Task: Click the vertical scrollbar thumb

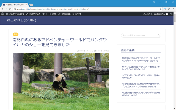Action: [x=175, y=18]
